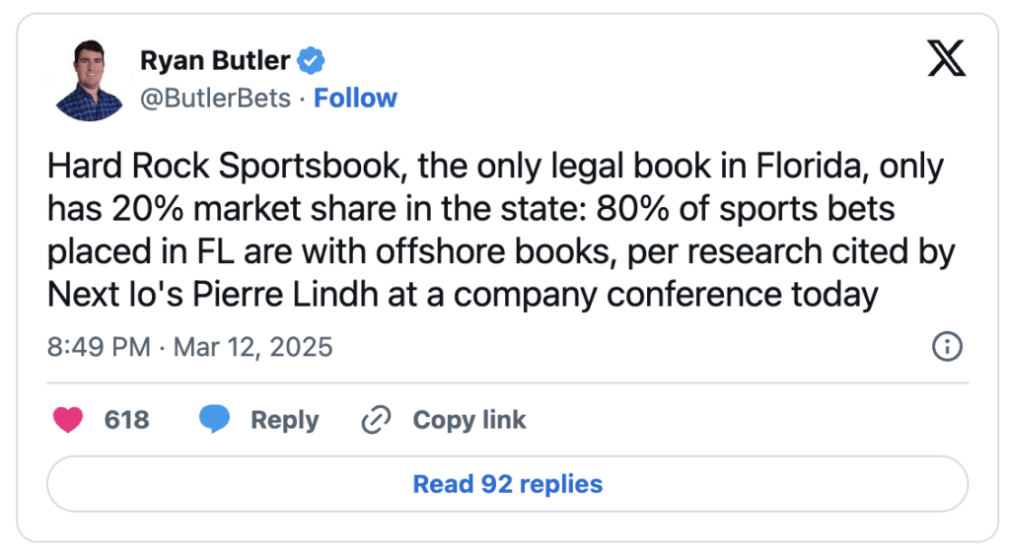
Task: Click the 8:49 PM time text
Action: click(99, 347)
